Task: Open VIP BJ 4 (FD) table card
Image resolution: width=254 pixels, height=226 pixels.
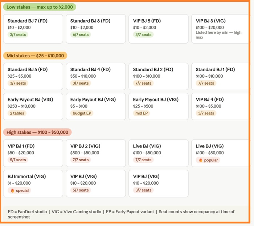Action: [x=220, y=106]
